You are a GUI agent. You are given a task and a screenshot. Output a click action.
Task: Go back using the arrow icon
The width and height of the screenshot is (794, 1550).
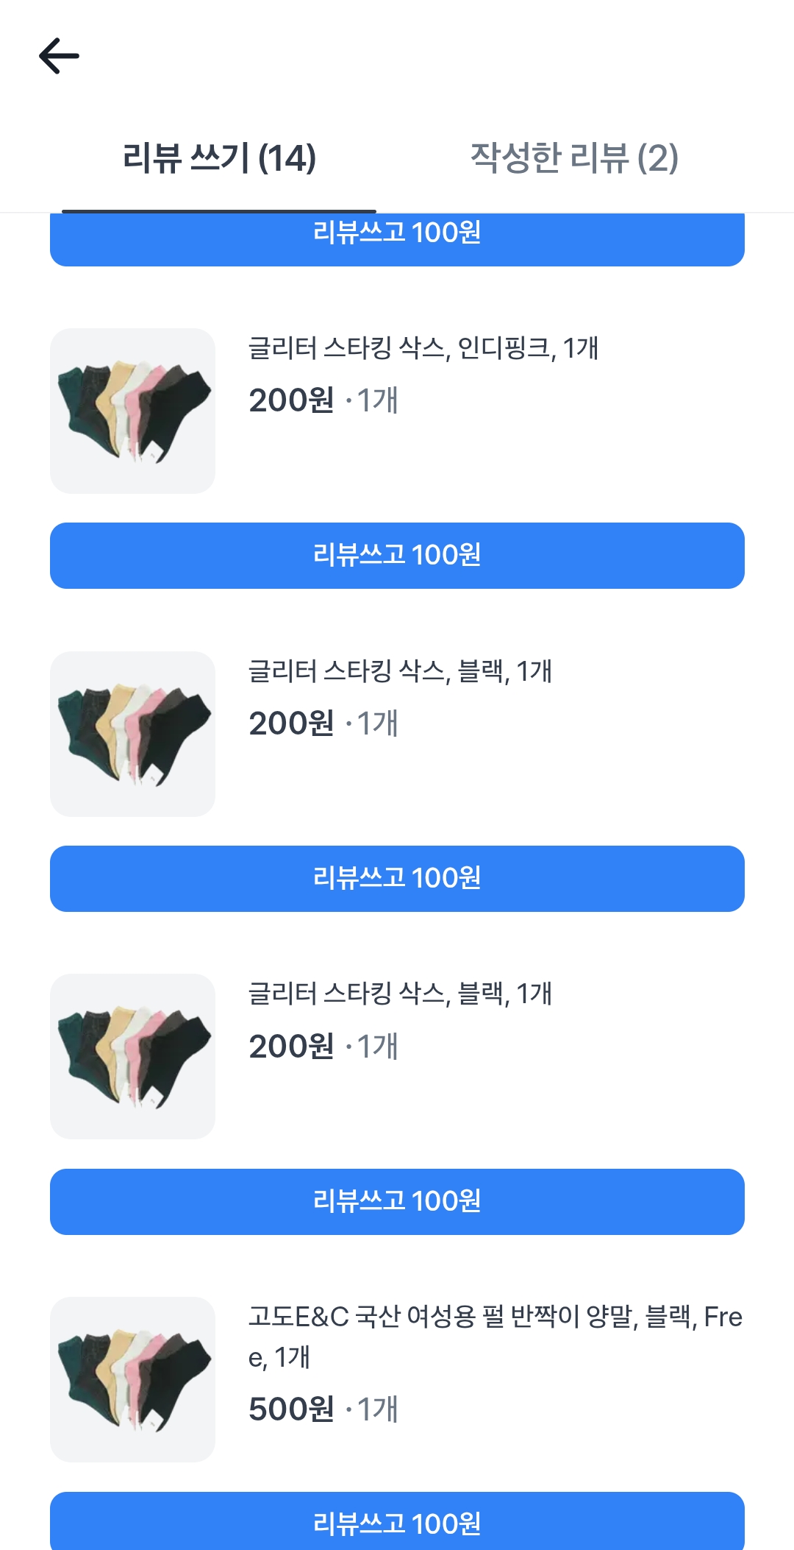59,57
